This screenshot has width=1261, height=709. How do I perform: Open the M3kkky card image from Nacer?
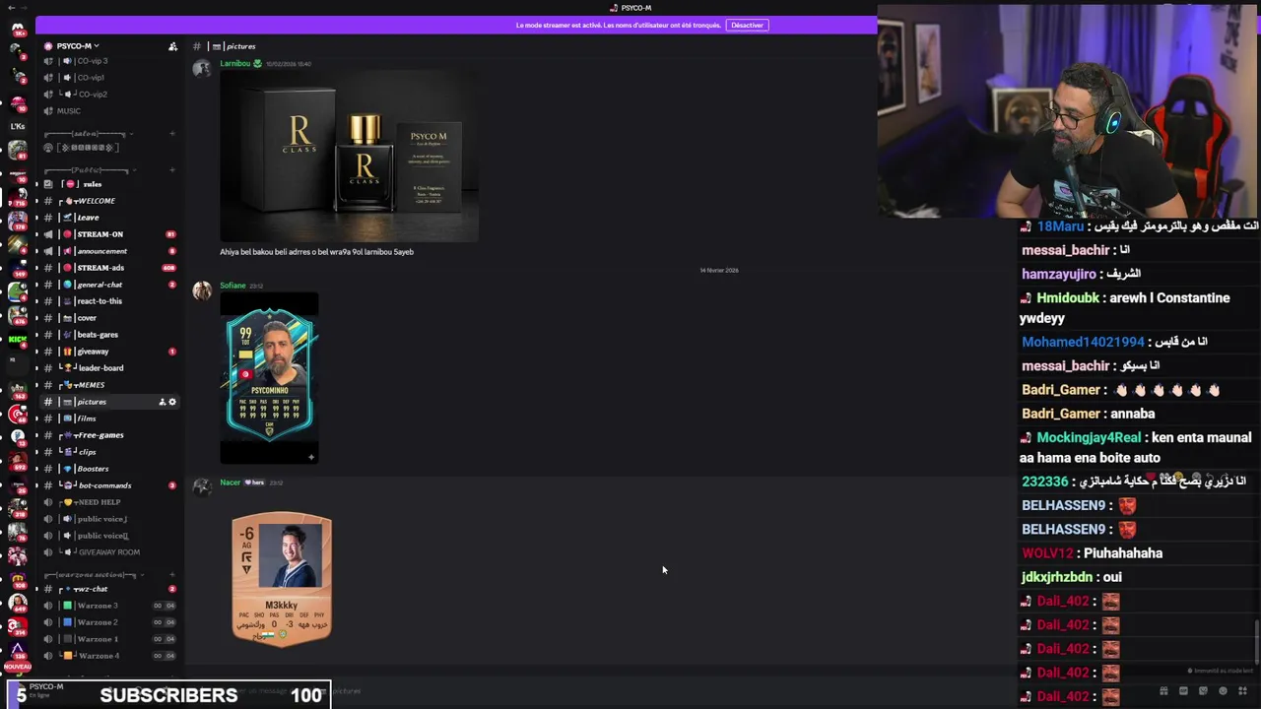pos(282,578)
